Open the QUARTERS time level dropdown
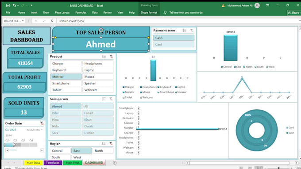Screen dimensions: 301x169 pos(35,130)
